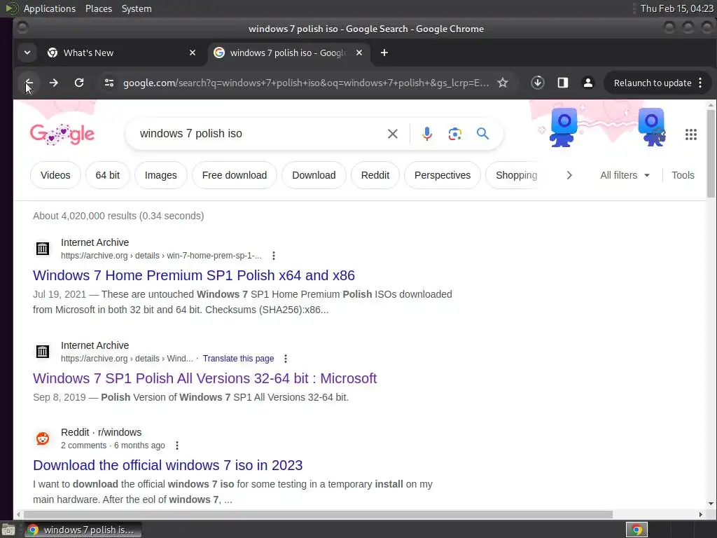This screenshot has width=717, height=538.
Task: Open options for the Reddit result
Action: point(177,446)
